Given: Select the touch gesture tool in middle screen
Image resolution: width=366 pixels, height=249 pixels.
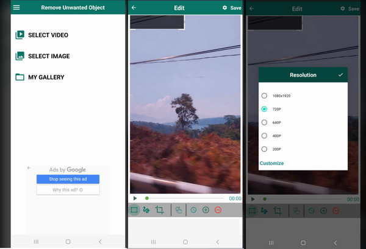Looking at the screenshot, I should 179,210.
